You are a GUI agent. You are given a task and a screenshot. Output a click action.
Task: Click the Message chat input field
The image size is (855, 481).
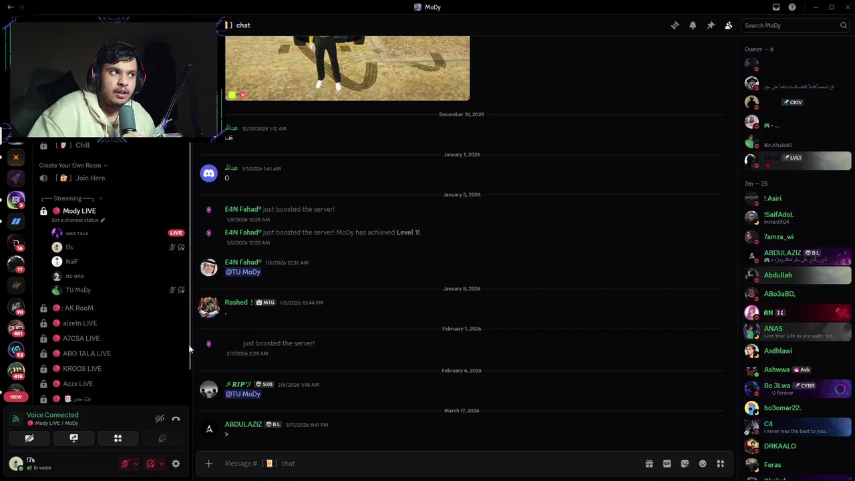click(x=427, y=464)
